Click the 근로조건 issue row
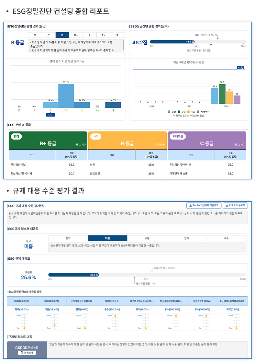255x362 pixels. (x=127, y=174)
